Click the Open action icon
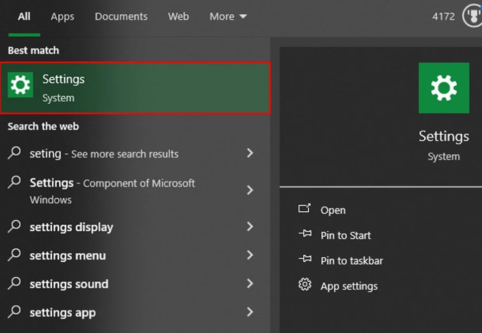482x333 pixels. 305,208
